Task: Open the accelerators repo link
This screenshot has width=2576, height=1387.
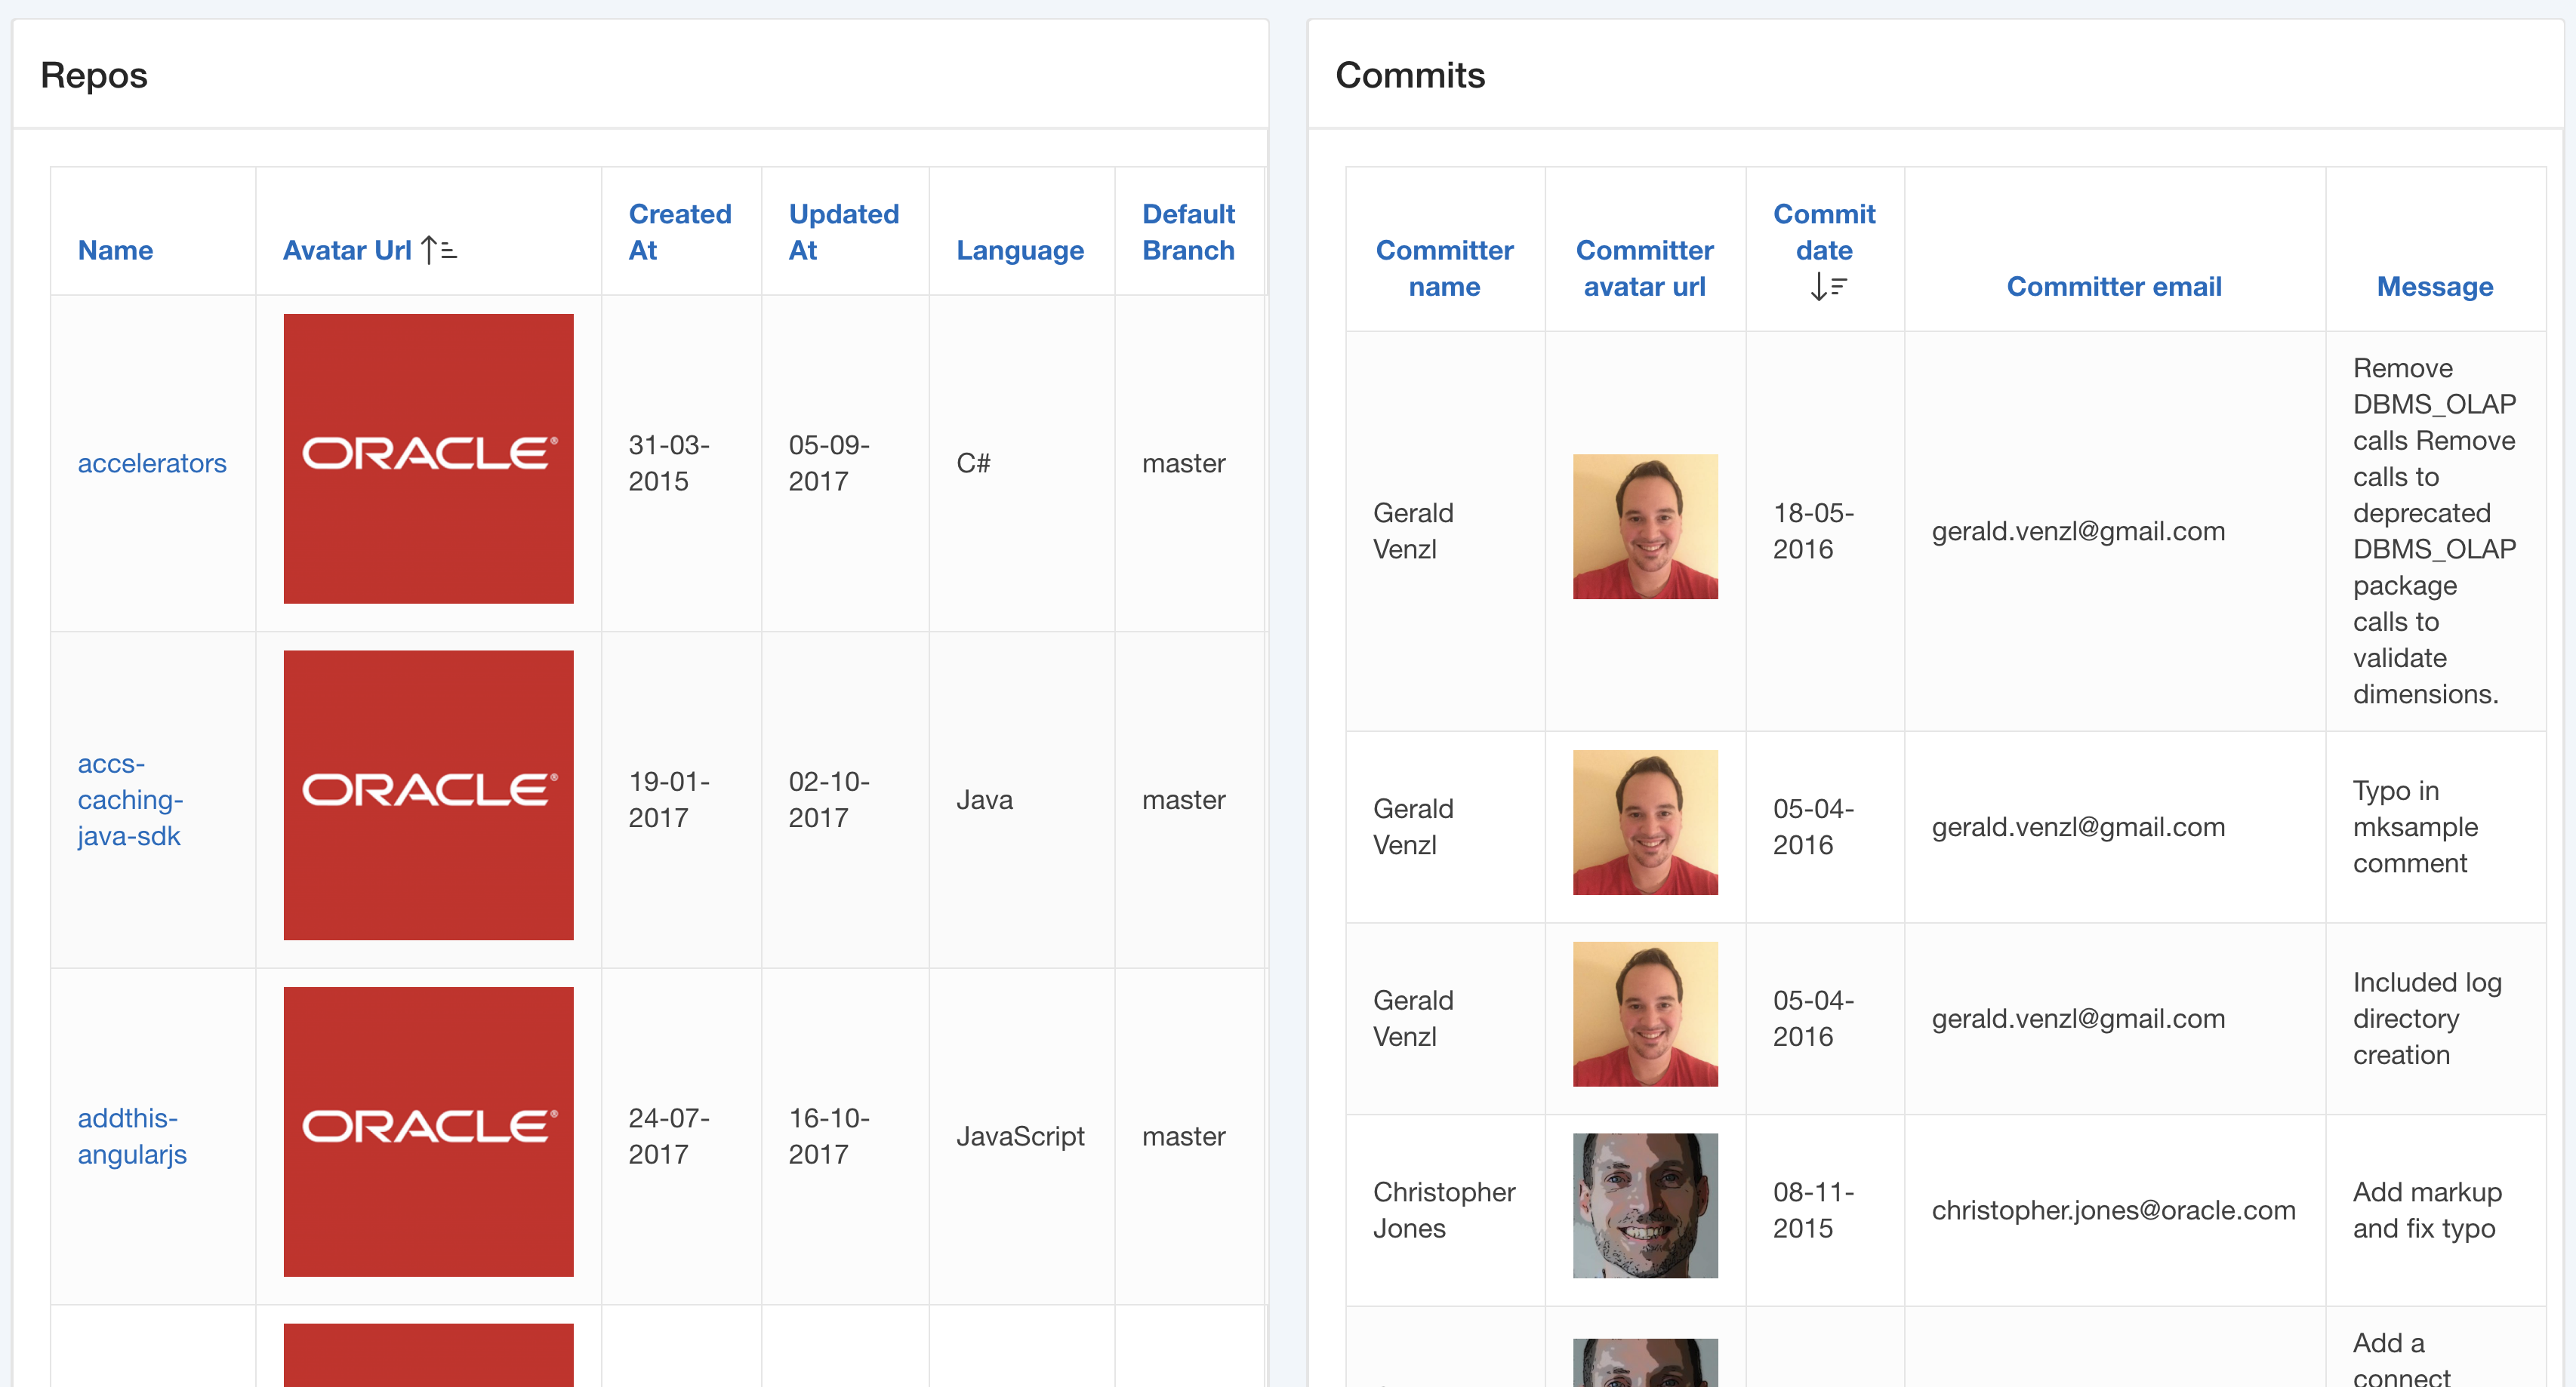Action: click(x=152, y=463)
